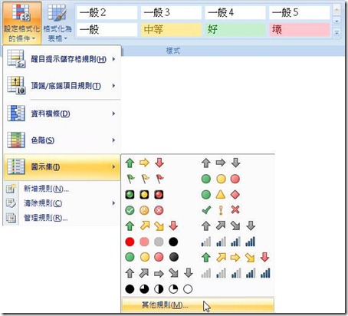Select the 5 colored arrows icon set
The width and height of the screenshot is (348, 316).
click(235, 258)
